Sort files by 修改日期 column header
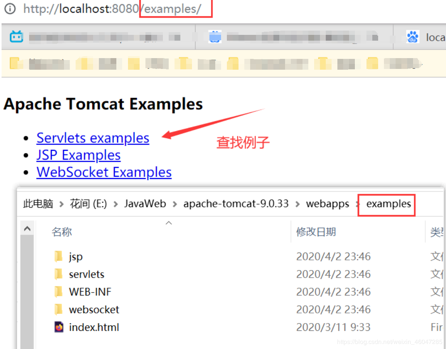This screenshot has width=446, height=349. (316, 232)
